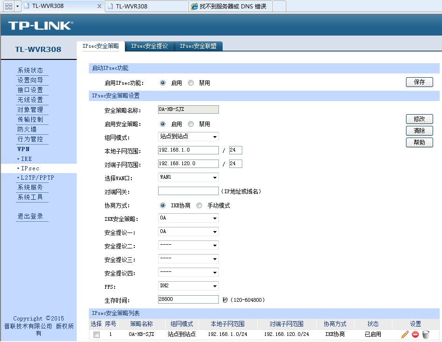The height and width of the screenshot is (342, 442).
Task: Click the 修改 button
Action: [x=420, y=119]
